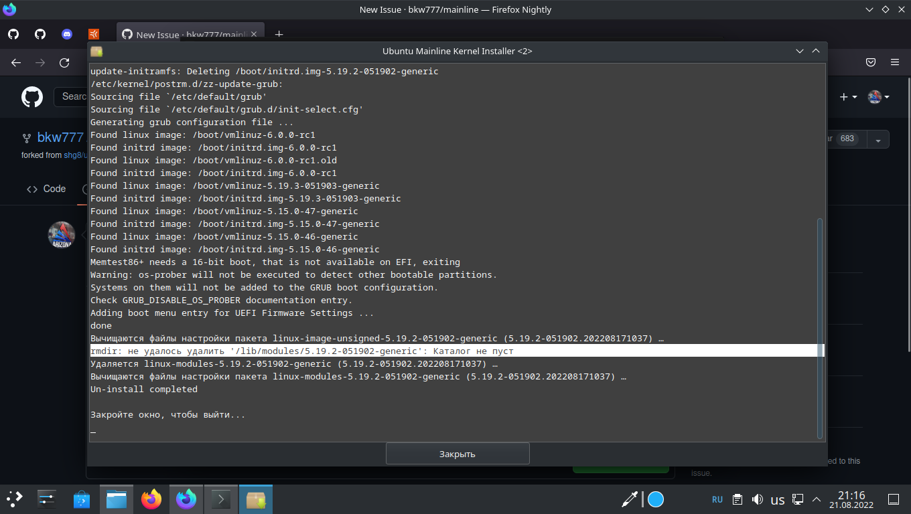Click us keyboard layout indicator
The width and height of the screenshot is (911, 514).
(777, 499)
